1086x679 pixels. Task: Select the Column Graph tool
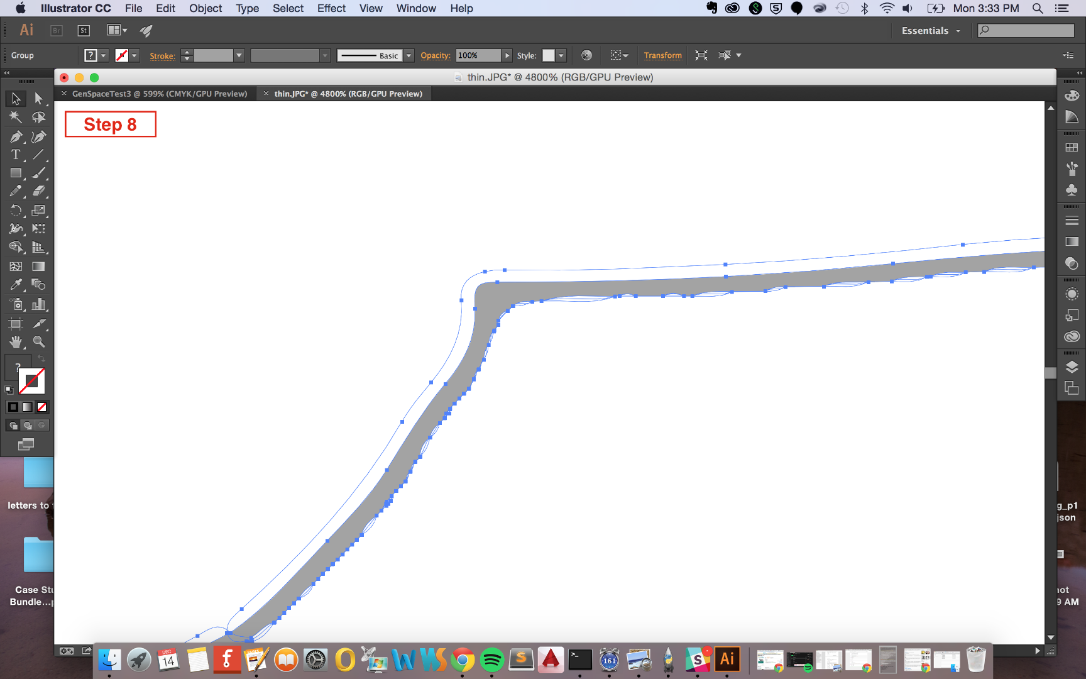click(38, 304)
